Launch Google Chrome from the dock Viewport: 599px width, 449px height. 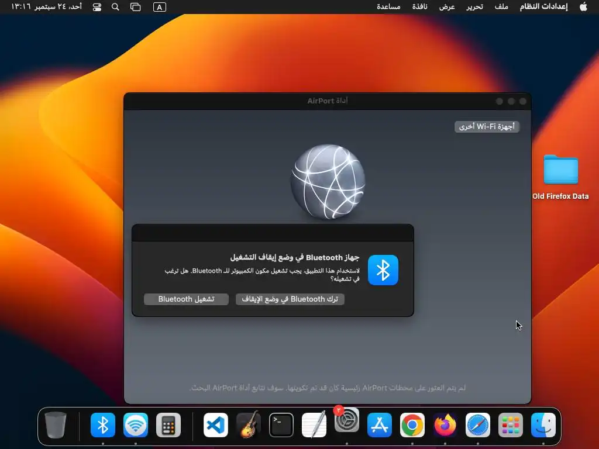[x=412, y=425]
